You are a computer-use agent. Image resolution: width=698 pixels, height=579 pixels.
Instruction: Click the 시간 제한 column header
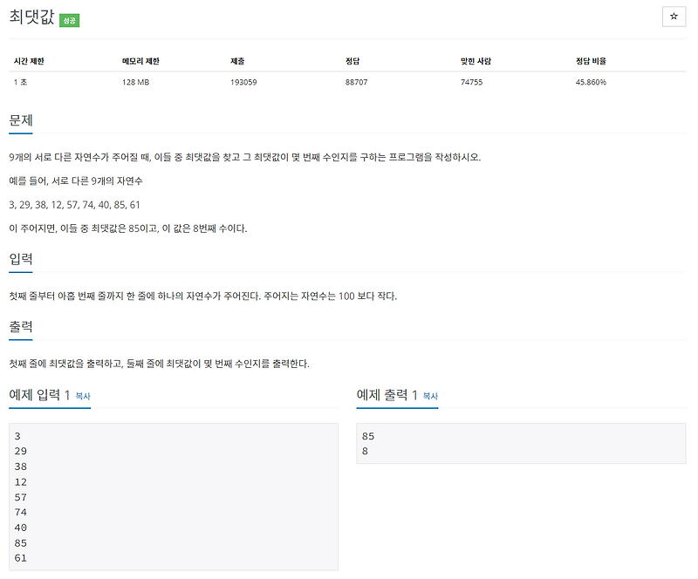point(27,61)
